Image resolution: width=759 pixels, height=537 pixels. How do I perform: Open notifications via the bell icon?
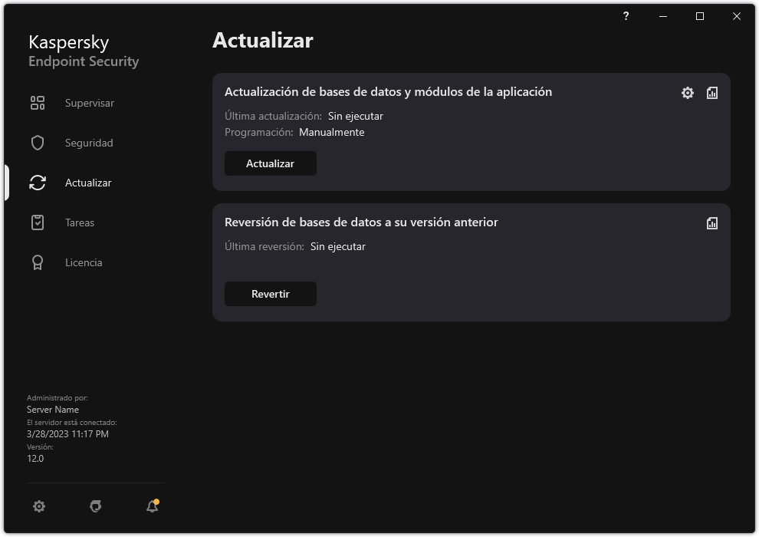pos(151,506)
